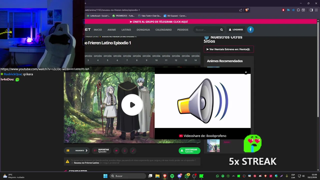
Task: Open File Explorer from taskbar
Action: pyautogui.click(x=157, y=176)
